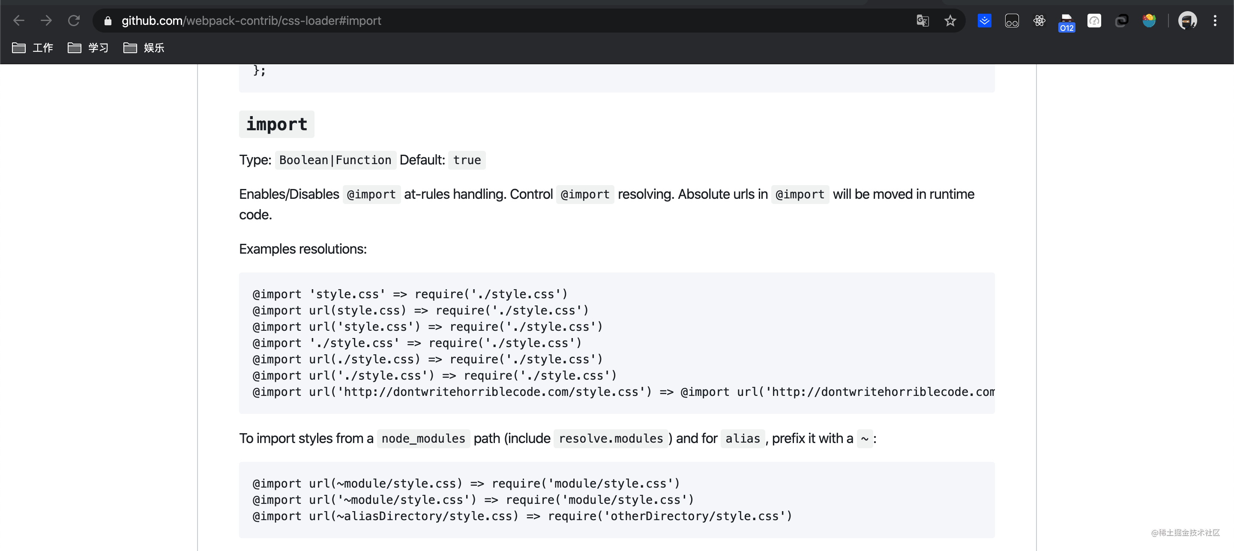Click the Google Translate page icon
Image resolution: width=1234 pixels, height=551 pixels.
(x=922, y=21)
